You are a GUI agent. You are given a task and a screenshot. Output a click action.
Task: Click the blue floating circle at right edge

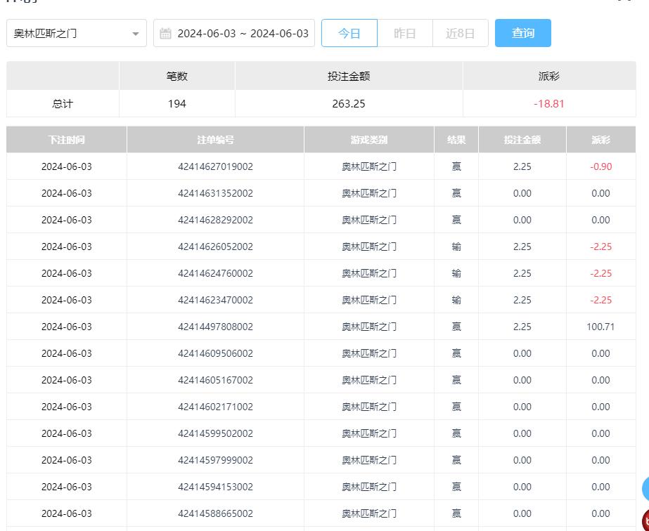(645, 489)
